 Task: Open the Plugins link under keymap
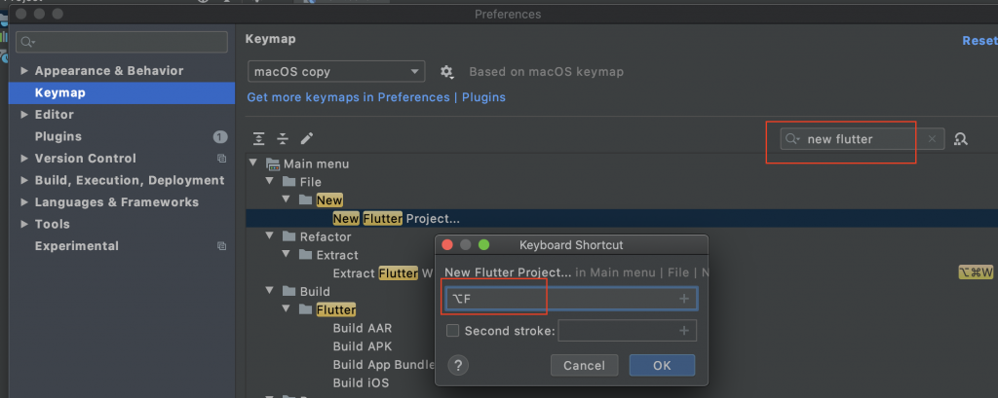click(483, 97)
